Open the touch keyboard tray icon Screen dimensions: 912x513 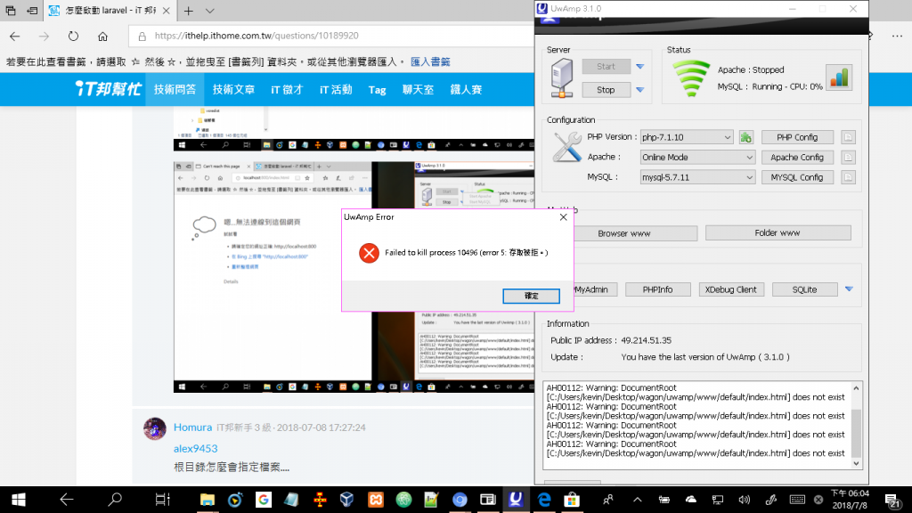797,500
